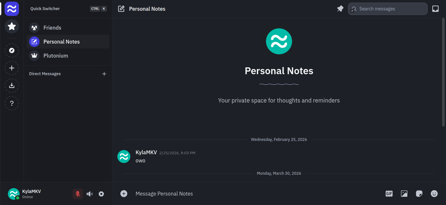
Task: Click the add server plus icon
Action: click(x=12, y=68)
